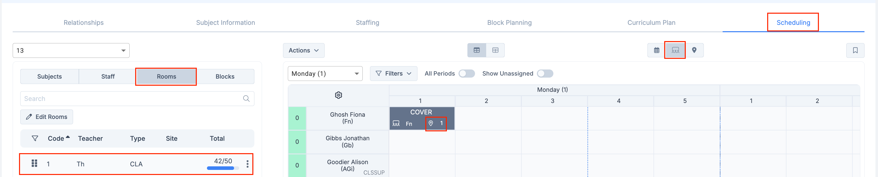This screenshot has width=878, height=177.
Task: Open grid settings gear icon
Action: click(x=339, y=95)
